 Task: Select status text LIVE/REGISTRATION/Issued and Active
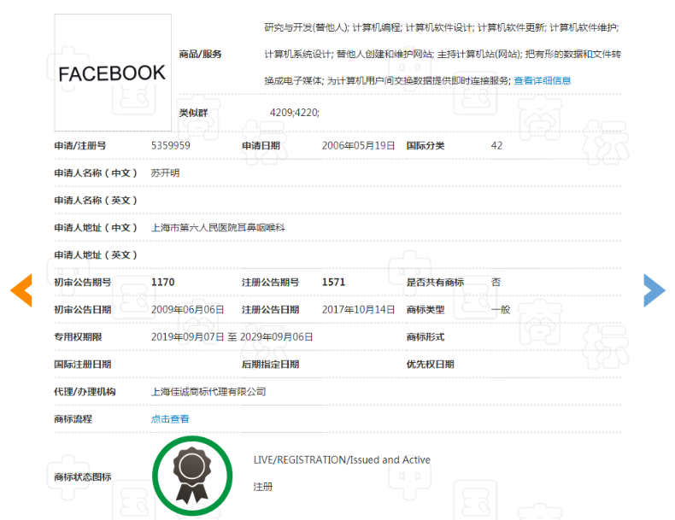point(342,459)
